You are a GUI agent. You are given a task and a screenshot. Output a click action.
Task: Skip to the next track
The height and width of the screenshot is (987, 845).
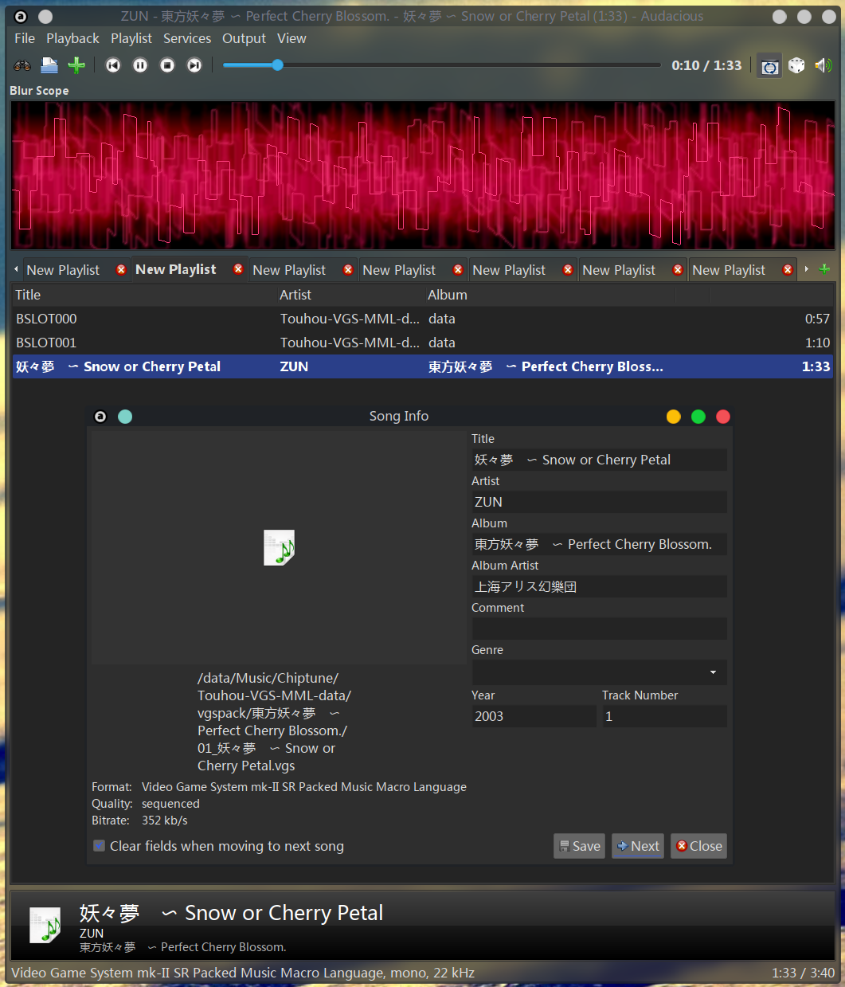click(x=194, y=65)
